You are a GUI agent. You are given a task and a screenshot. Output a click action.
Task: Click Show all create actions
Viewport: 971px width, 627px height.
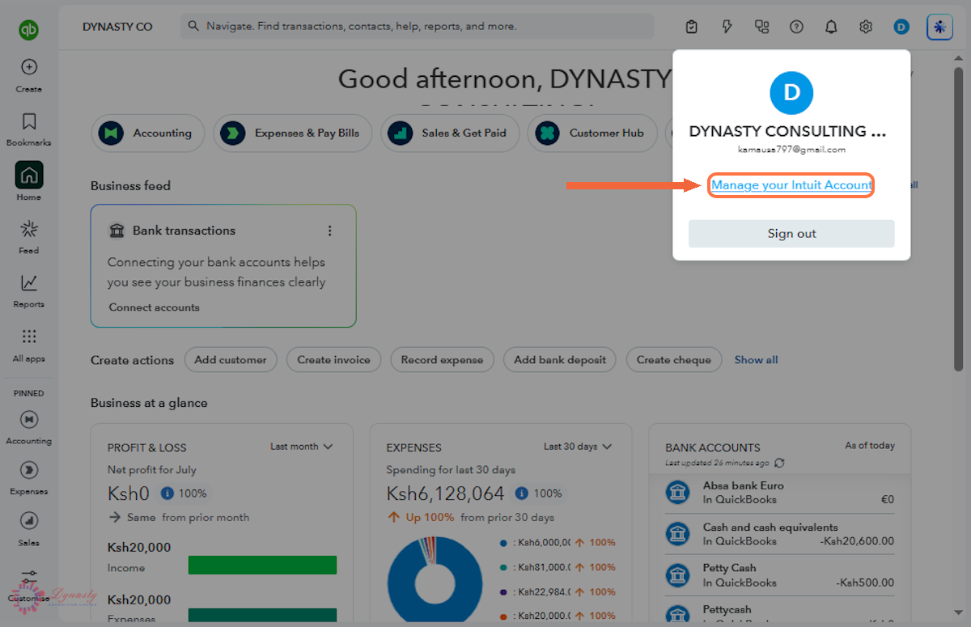click(756, 360)
